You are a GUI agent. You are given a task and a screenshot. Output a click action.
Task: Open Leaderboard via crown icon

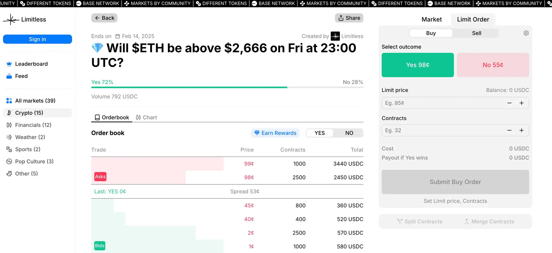pos(9,64)
